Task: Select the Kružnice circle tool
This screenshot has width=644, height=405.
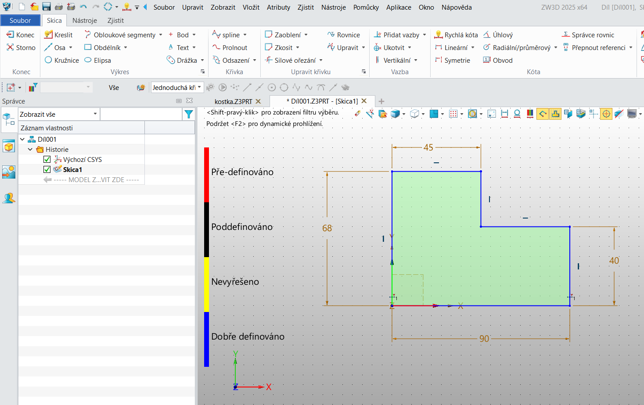Action: [x=62, y=60]
